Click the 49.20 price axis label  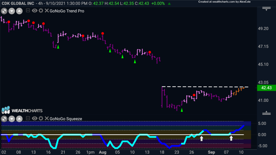click(263, 29)
